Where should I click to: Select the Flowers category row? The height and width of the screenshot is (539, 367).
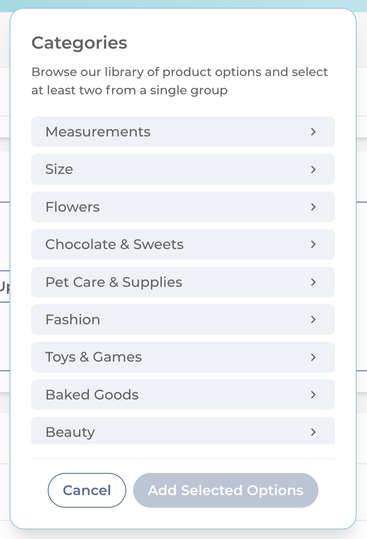pyautogui.click(x=183, y=207)
